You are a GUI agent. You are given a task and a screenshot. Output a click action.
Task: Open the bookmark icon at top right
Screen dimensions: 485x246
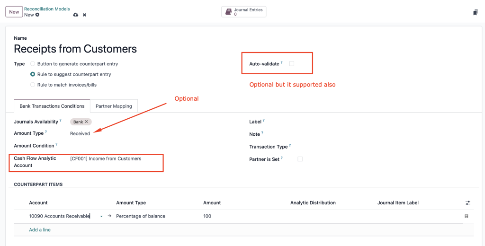point(476,12)
